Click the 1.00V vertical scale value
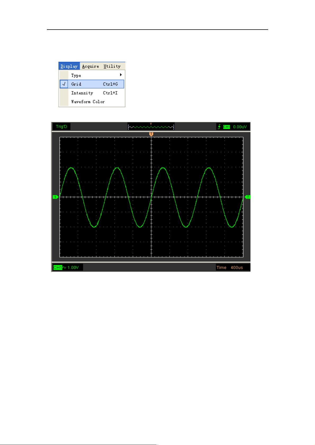315x445 pixels. pyautogui.click(x=73, y=268)
